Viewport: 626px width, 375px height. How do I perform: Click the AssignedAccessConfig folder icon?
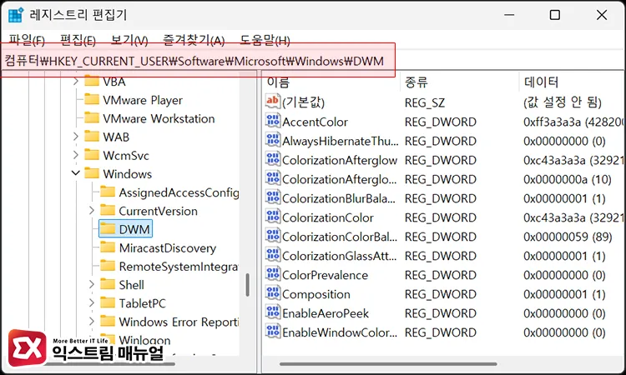pos(108,192)
